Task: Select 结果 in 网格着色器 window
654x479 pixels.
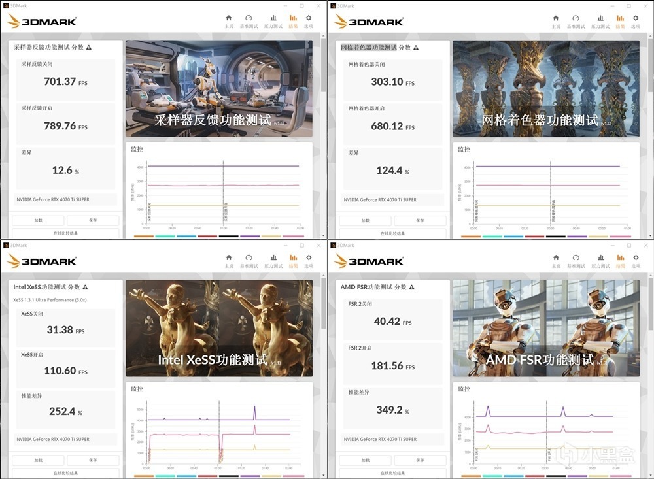Action: [x=620, y=22]
